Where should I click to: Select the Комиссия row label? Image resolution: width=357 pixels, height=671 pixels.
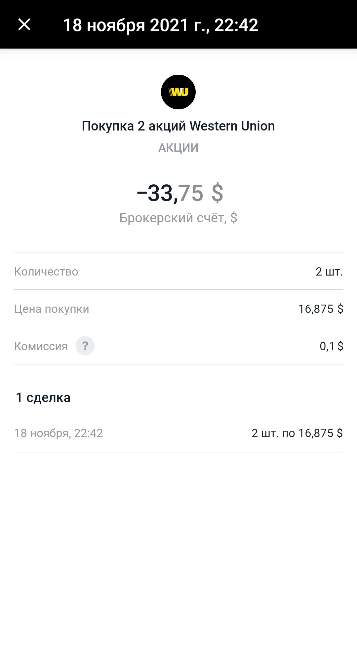coord(41,346)
